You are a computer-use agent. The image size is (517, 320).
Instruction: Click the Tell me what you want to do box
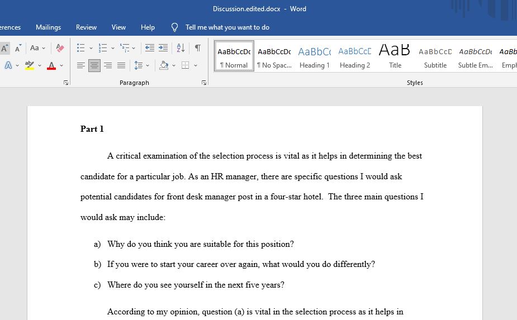[x=227, y=27]
